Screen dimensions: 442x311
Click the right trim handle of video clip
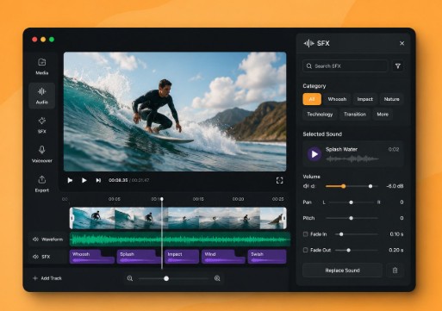284,218
